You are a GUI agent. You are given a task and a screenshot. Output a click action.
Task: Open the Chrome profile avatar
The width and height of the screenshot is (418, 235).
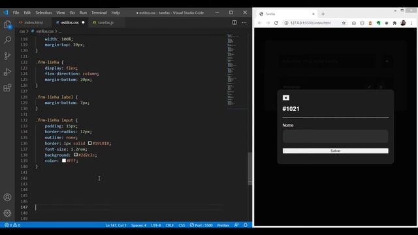pyautogui.click(x=403, y=23)
